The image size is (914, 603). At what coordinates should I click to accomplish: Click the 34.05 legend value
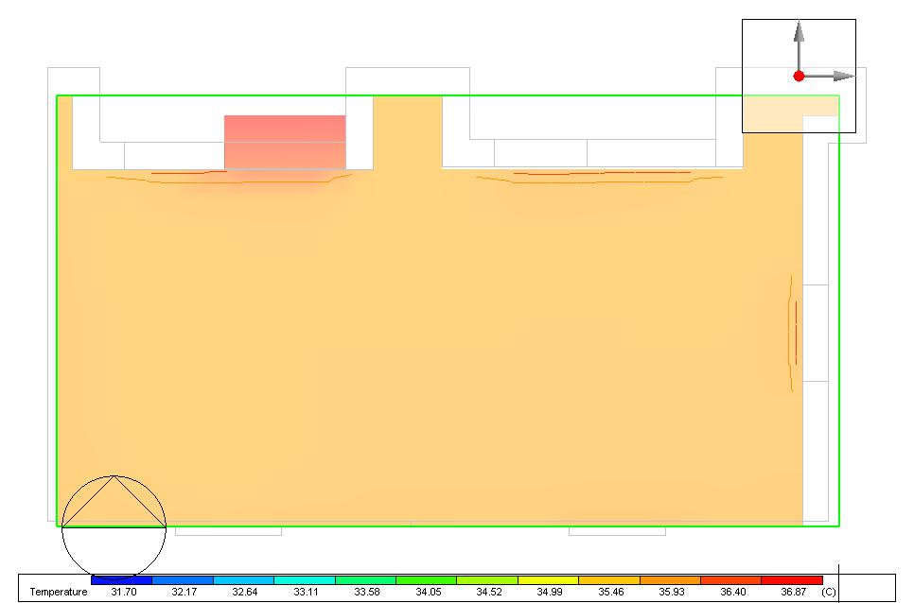(x=428, y=592)
